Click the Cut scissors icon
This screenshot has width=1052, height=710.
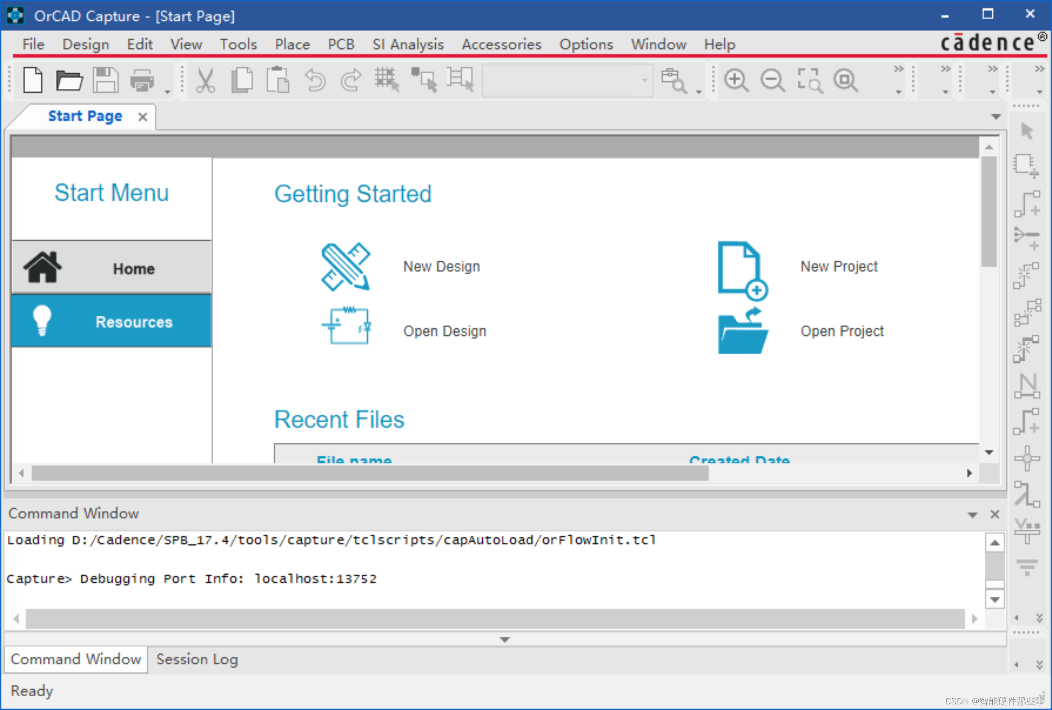click(205, 80)
